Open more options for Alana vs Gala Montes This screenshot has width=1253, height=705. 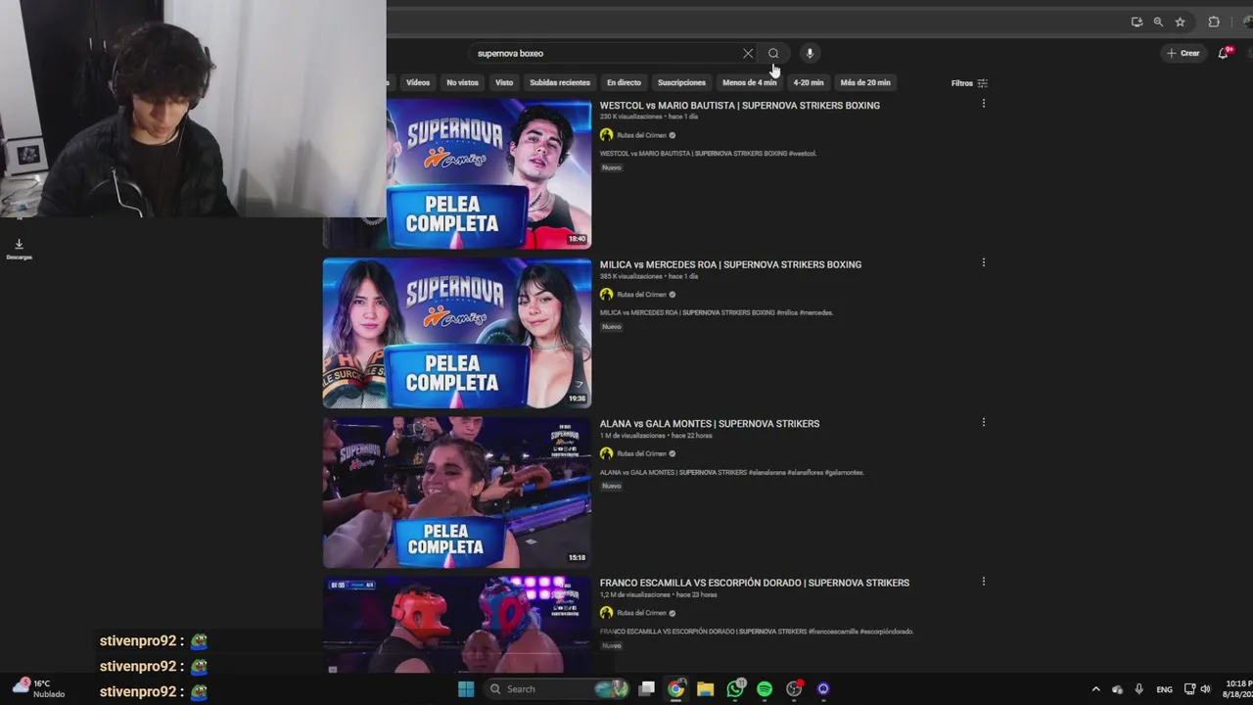tap(984, 422)
